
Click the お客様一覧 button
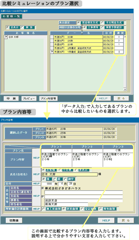pyautogui.click(x=12, y=16)
